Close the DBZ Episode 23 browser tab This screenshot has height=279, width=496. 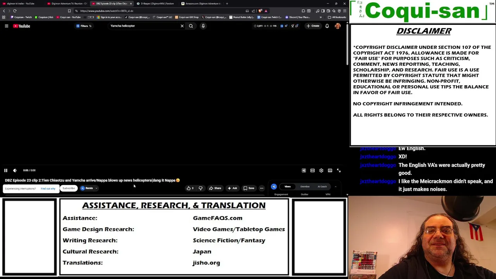131,3
